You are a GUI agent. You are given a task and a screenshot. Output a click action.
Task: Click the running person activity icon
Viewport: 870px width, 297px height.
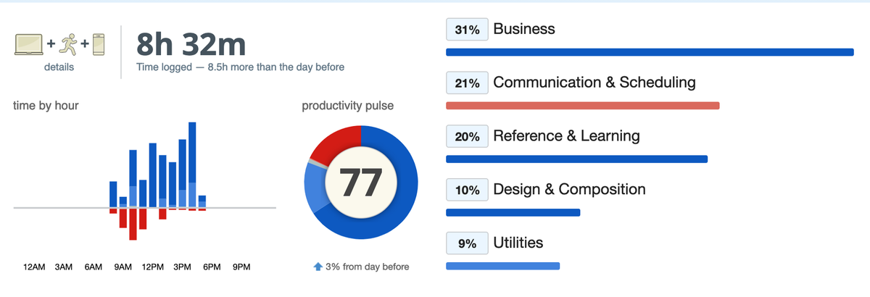tap(69, 43)
